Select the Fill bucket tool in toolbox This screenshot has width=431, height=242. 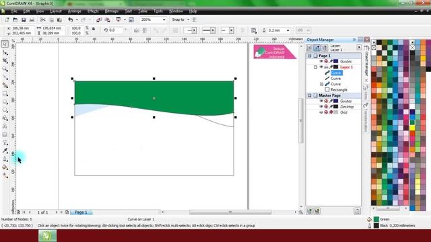[x=5, y=167]
